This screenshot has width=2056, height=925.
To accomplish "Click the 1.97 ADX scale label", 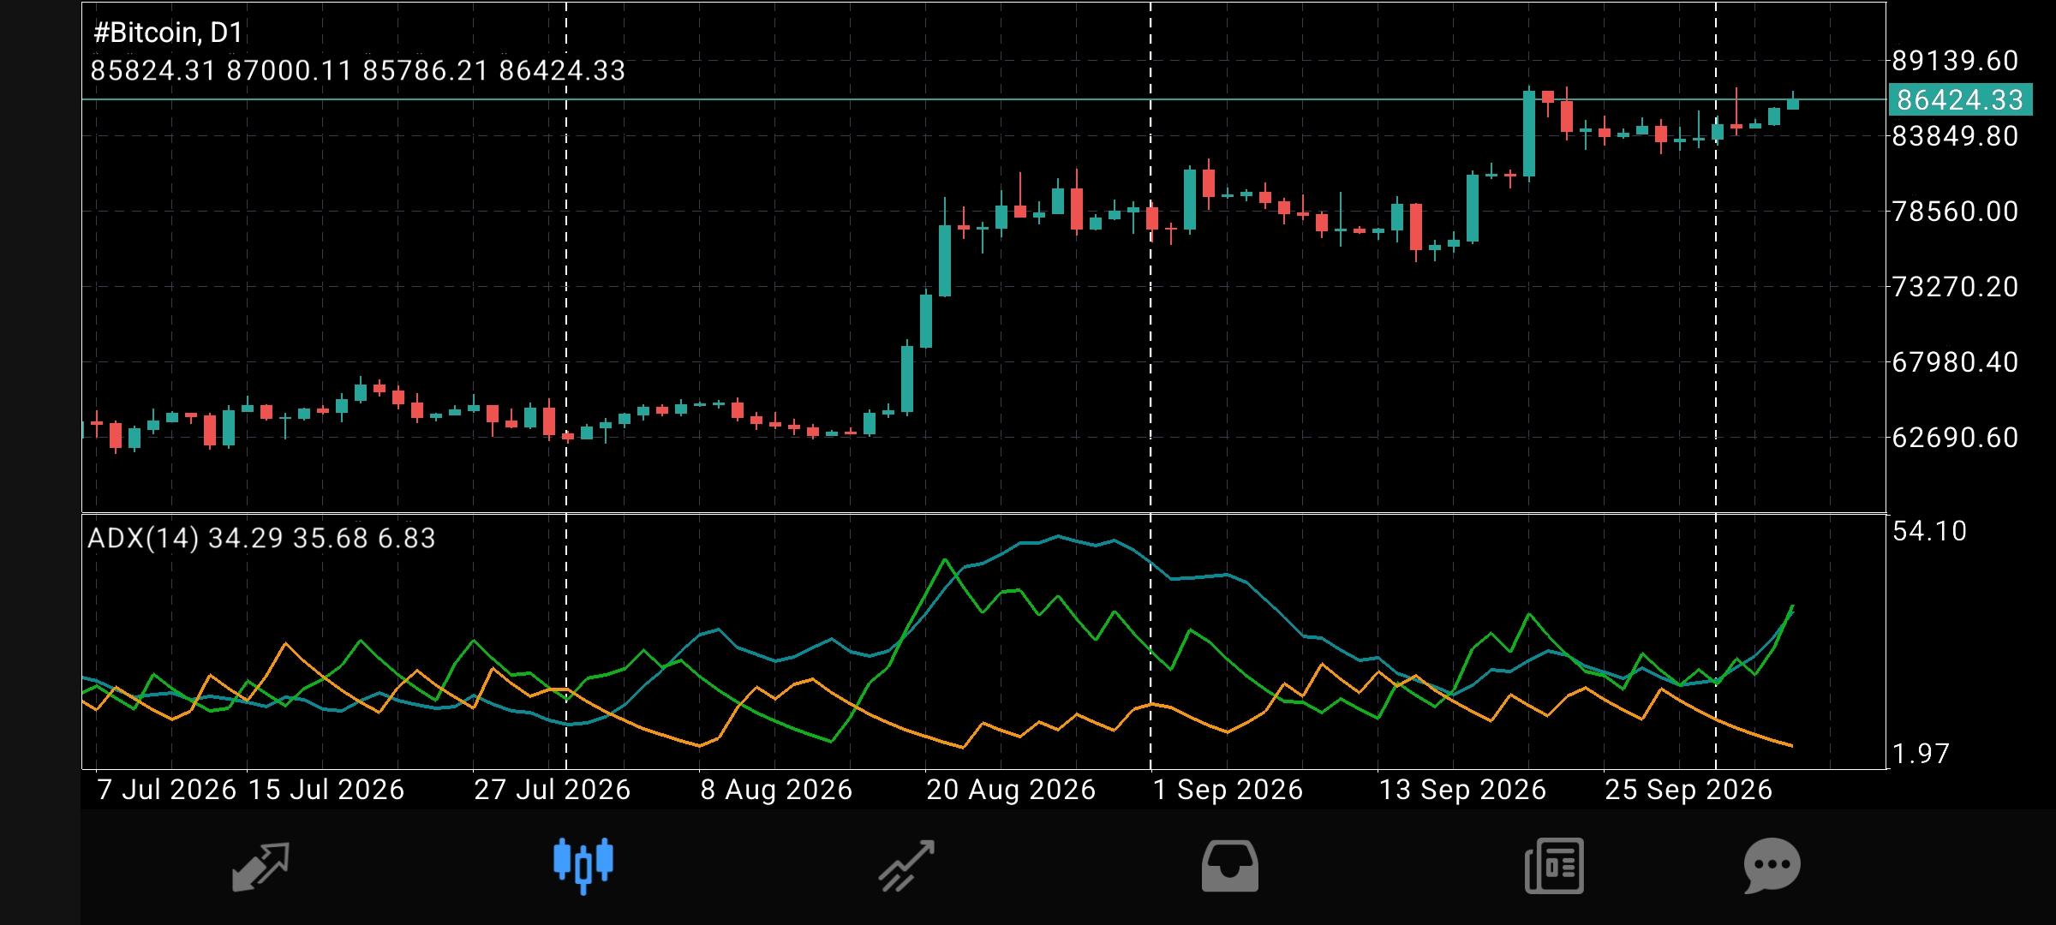I will point(1921,754).
